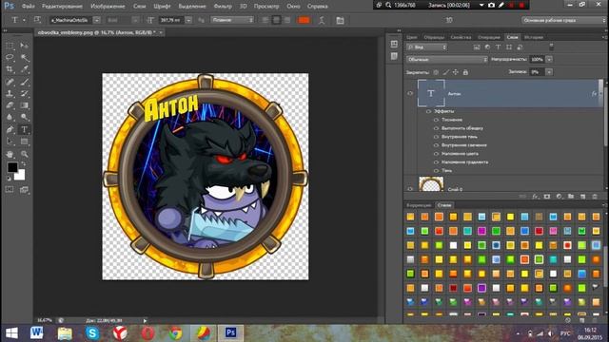
Task: Open layer filter type dropdown
Action: pyautogui.click(x=427, y=47)
